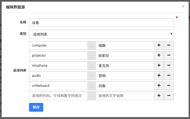Screen dimensions: 190x119
Task: Close the 编辑数据源 dialog
Action: click(183, 6)
